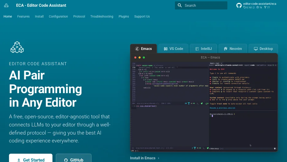This screenshot has width=287, height=162.
Task: Open the Plugins tab
Action: tap(124, 17)
